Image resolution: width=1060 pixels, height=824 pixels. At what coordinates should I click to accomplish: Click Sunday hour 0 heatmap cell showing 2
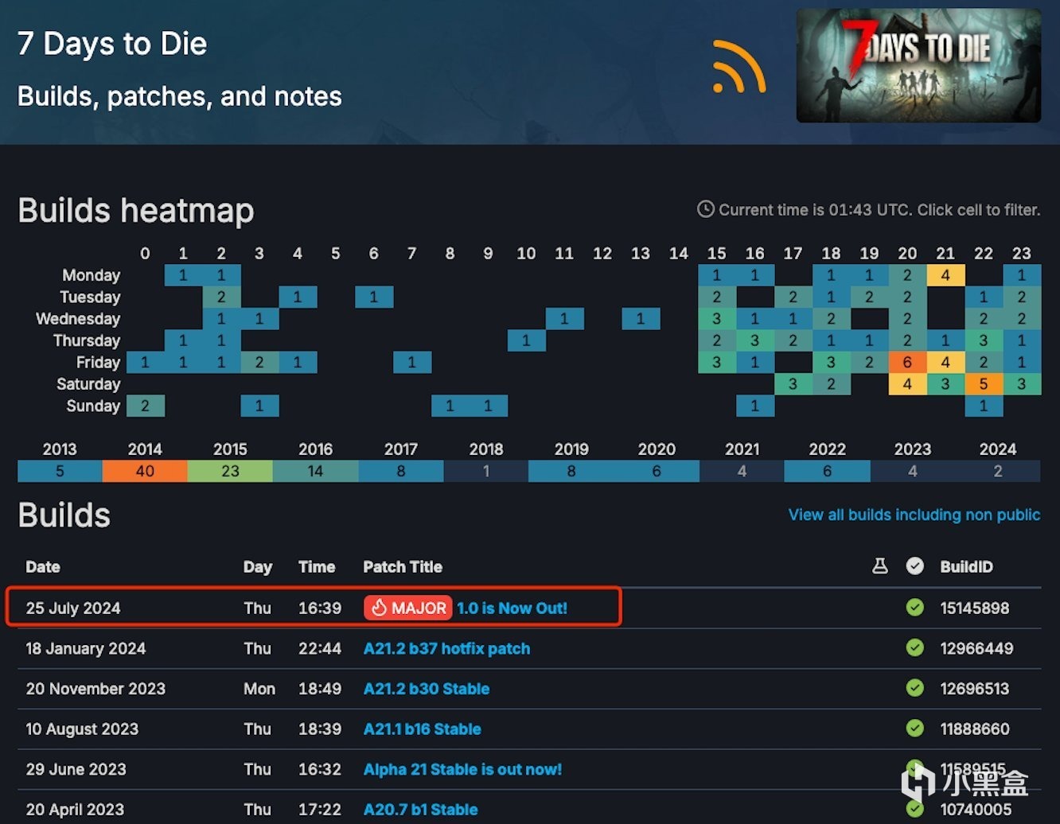tap(145, 406)
